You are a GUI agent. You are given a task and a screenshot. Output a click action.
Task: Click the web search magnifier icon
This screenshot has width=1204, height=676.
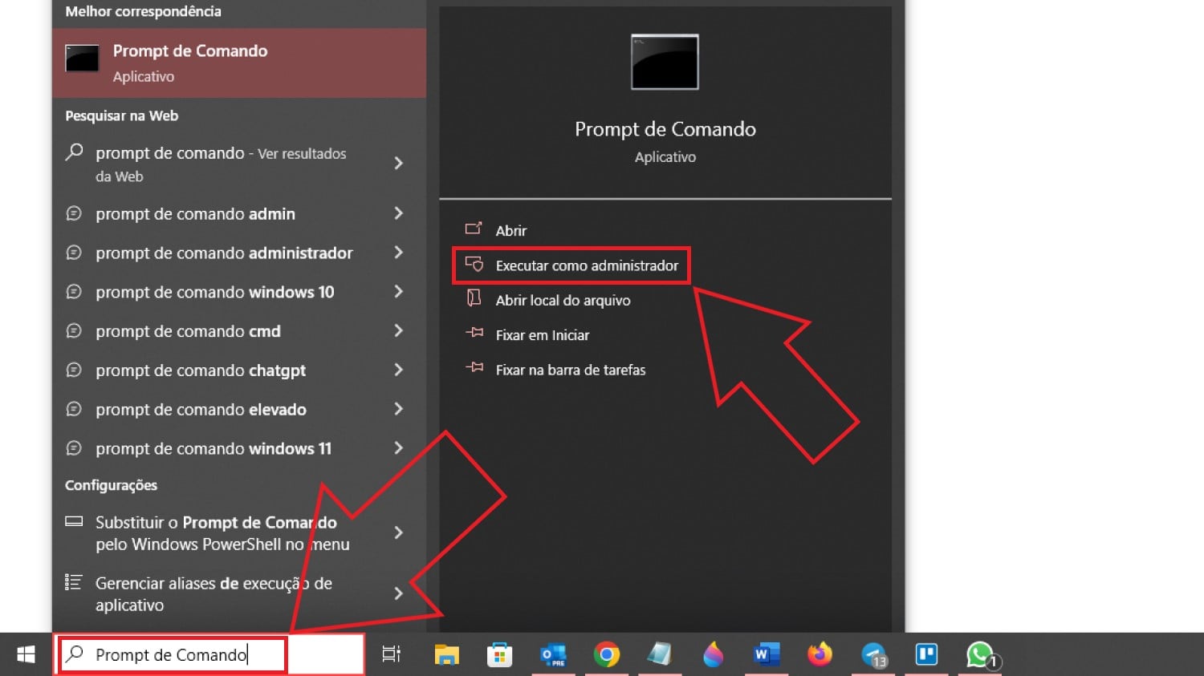pyautogui.click(x=74, y=152)
